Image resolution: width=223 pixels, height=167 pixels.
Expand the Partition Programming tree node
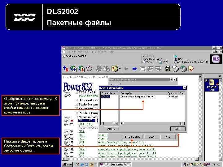point(76,113)
